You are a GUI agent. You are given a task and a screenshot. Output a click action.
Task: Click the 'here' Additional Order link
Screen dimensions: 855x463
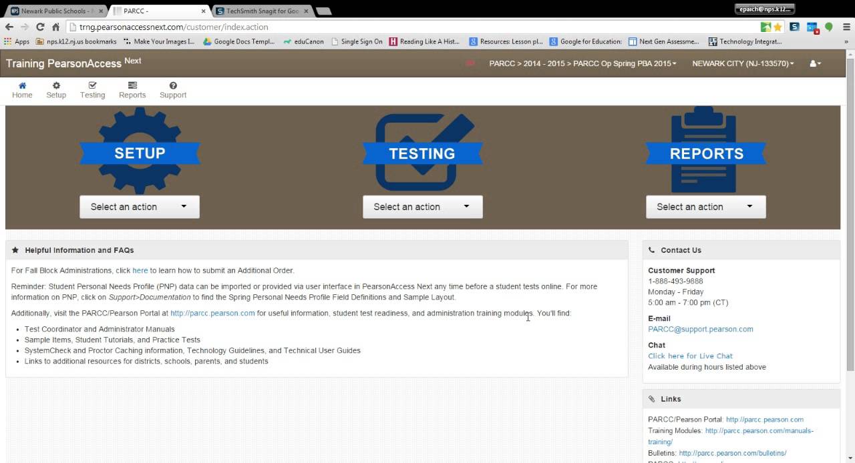(140, 270)
